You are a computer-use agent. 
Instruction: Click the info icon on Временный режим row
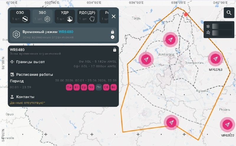click(x=113, y=37)
